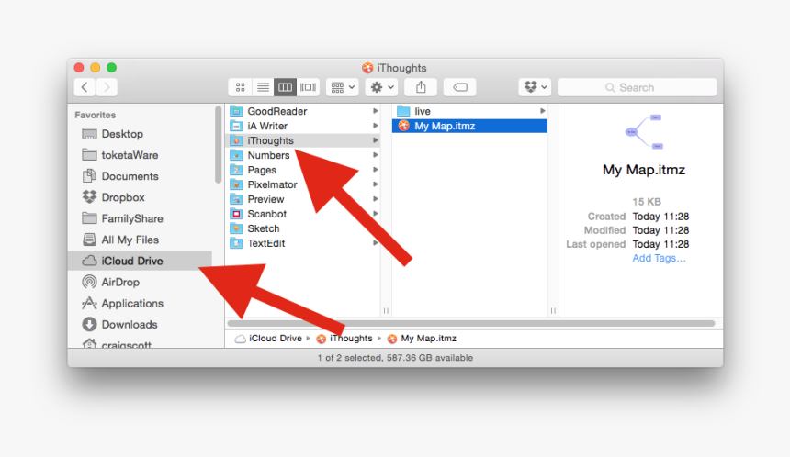Click the Share toolbar button
Image resolution: width=790 pixels, height=457 pixels.
click(x=421, y=87)
